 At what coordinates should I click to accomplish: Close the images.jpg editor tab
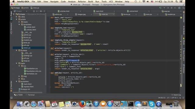(x=91, y=14)
